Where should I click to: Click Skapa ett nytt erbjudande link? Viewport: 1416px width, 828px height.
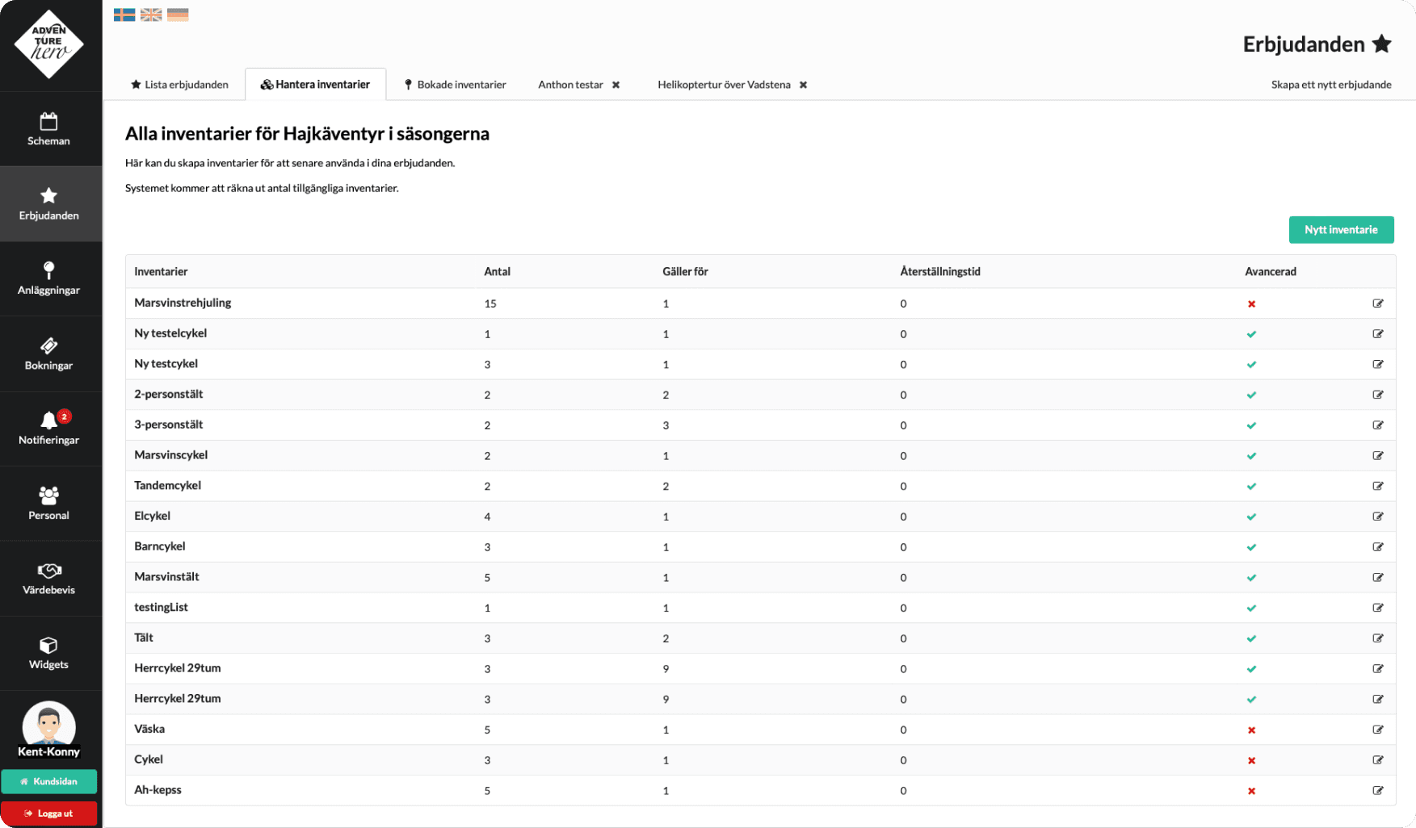click(1330, 85)
